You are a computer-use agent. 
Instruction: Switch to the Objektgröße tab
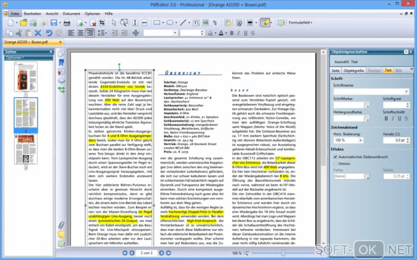(x=354, y=70)
